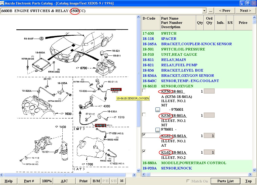The image size is (257, 185).
Task: Click the 6700 section reference in diagram
Action: pos(83,68)
